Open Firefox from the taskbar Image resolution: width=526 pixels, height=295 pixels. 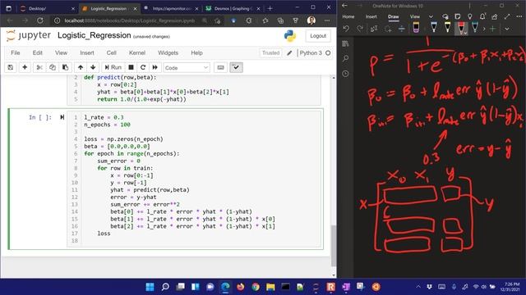[x=241, y=287]
